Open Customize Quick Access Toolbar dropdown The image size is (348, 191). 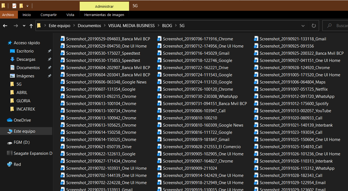[27, 6]
